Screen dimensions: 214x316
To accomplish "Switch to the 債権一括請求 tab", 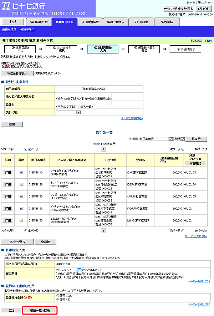I will pos(116,22).
